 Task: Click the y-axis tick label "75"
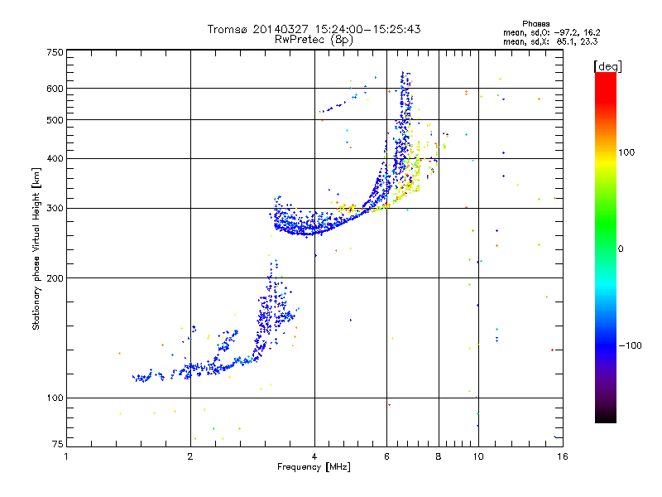coord(58,444)
